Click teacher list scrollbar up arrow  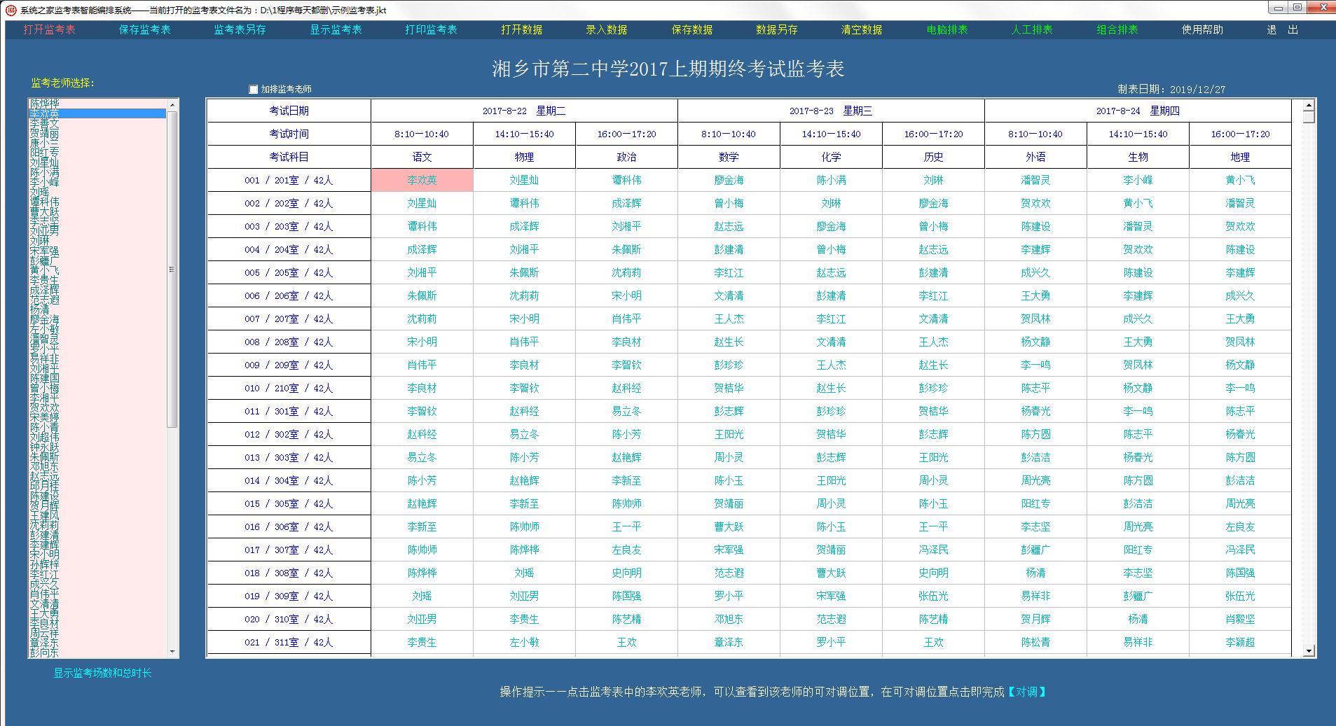coord(172,104)
